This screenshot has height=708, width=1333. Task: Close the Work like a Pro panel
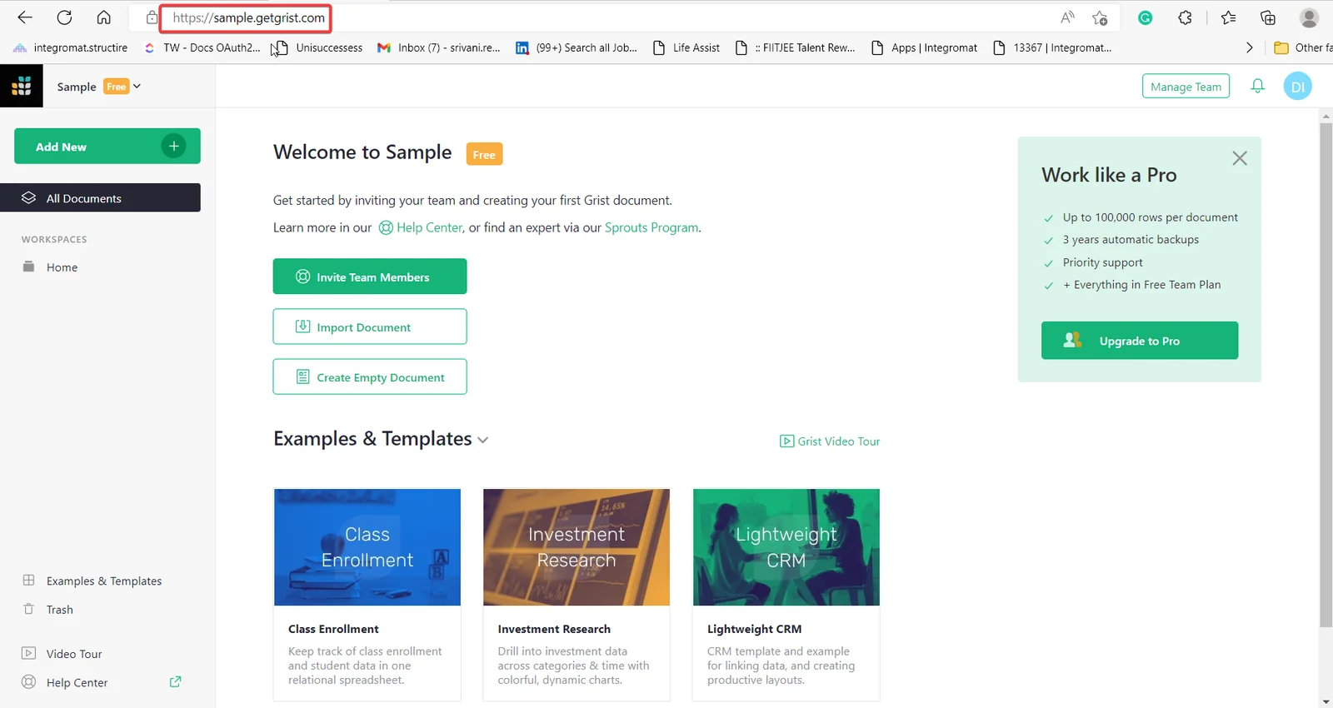(1240, 158)
